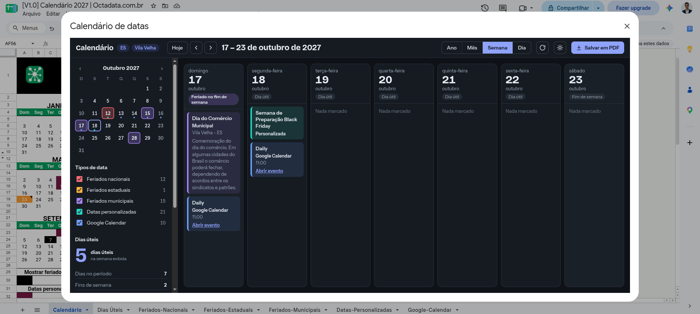Open Google Tasks side panel icon
700x314 pixels.
tap(690, 69)
